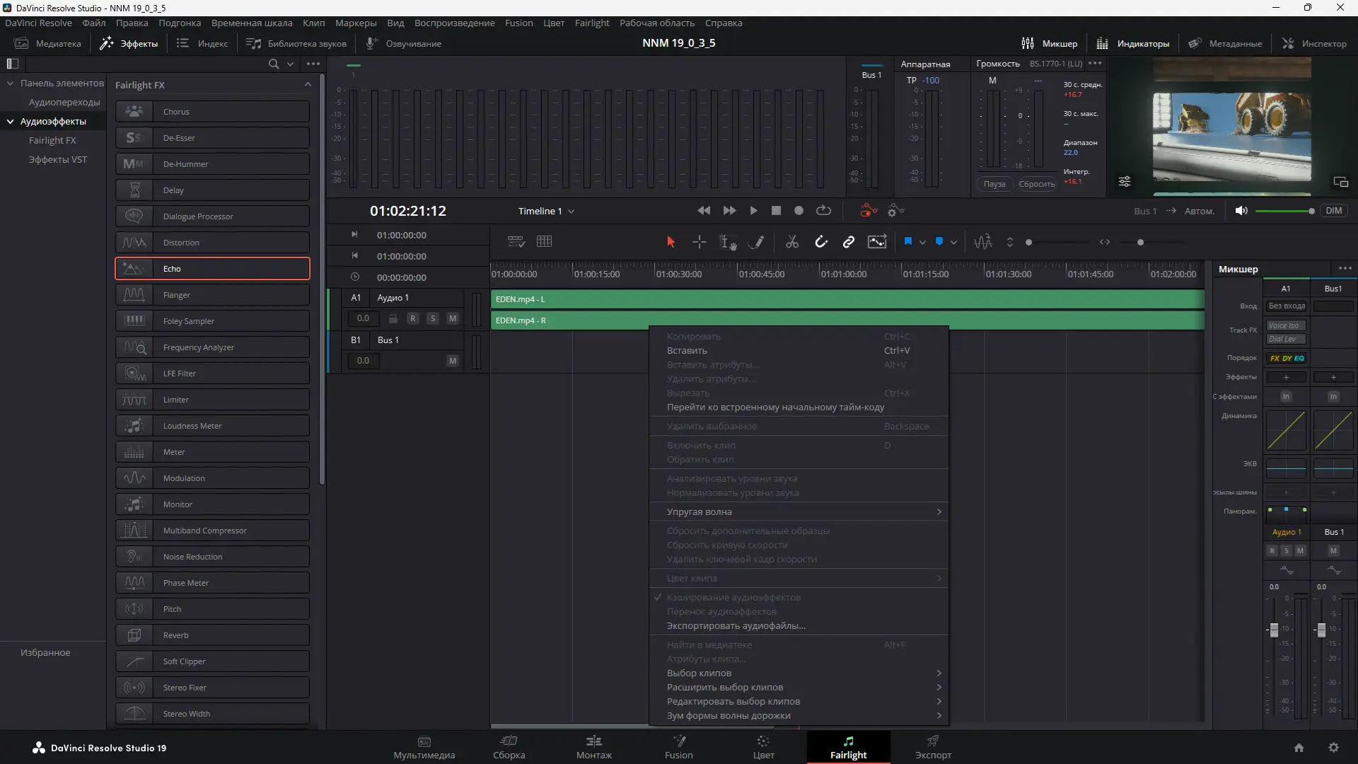
Task: Toggle loop playback icon
Action: pos(823,211)
